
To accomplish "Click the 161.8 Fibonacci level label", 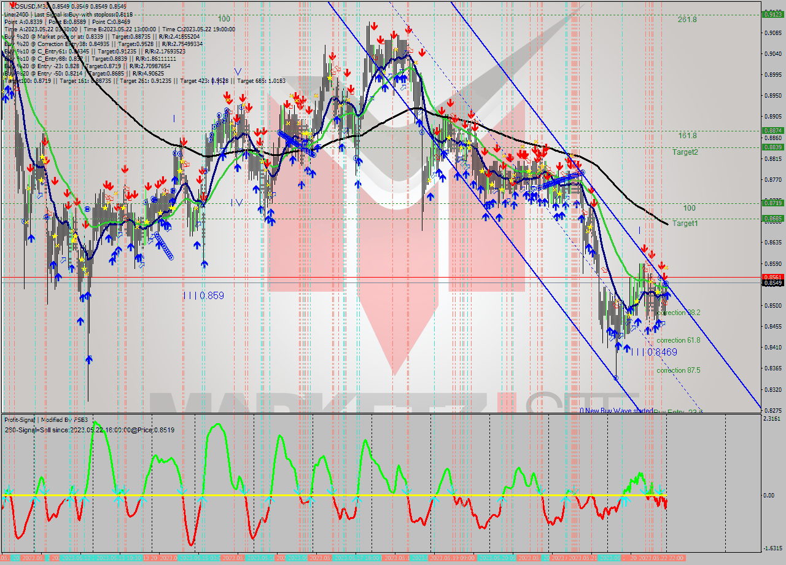I will pos(687,135).
